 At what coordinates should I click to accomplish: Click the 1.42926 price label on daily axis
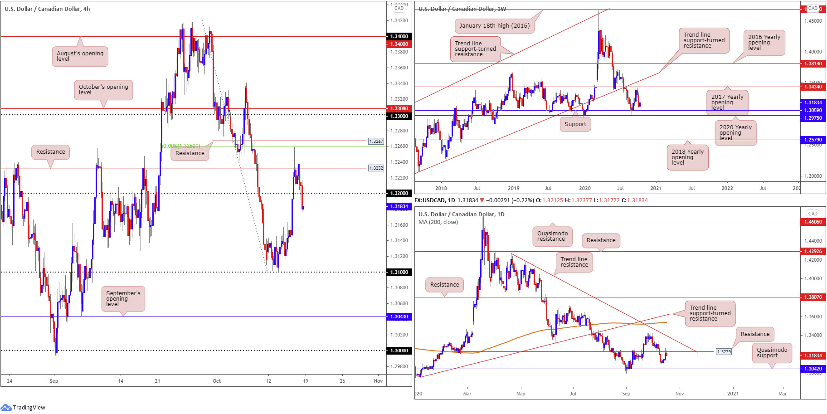coord(813,251)
